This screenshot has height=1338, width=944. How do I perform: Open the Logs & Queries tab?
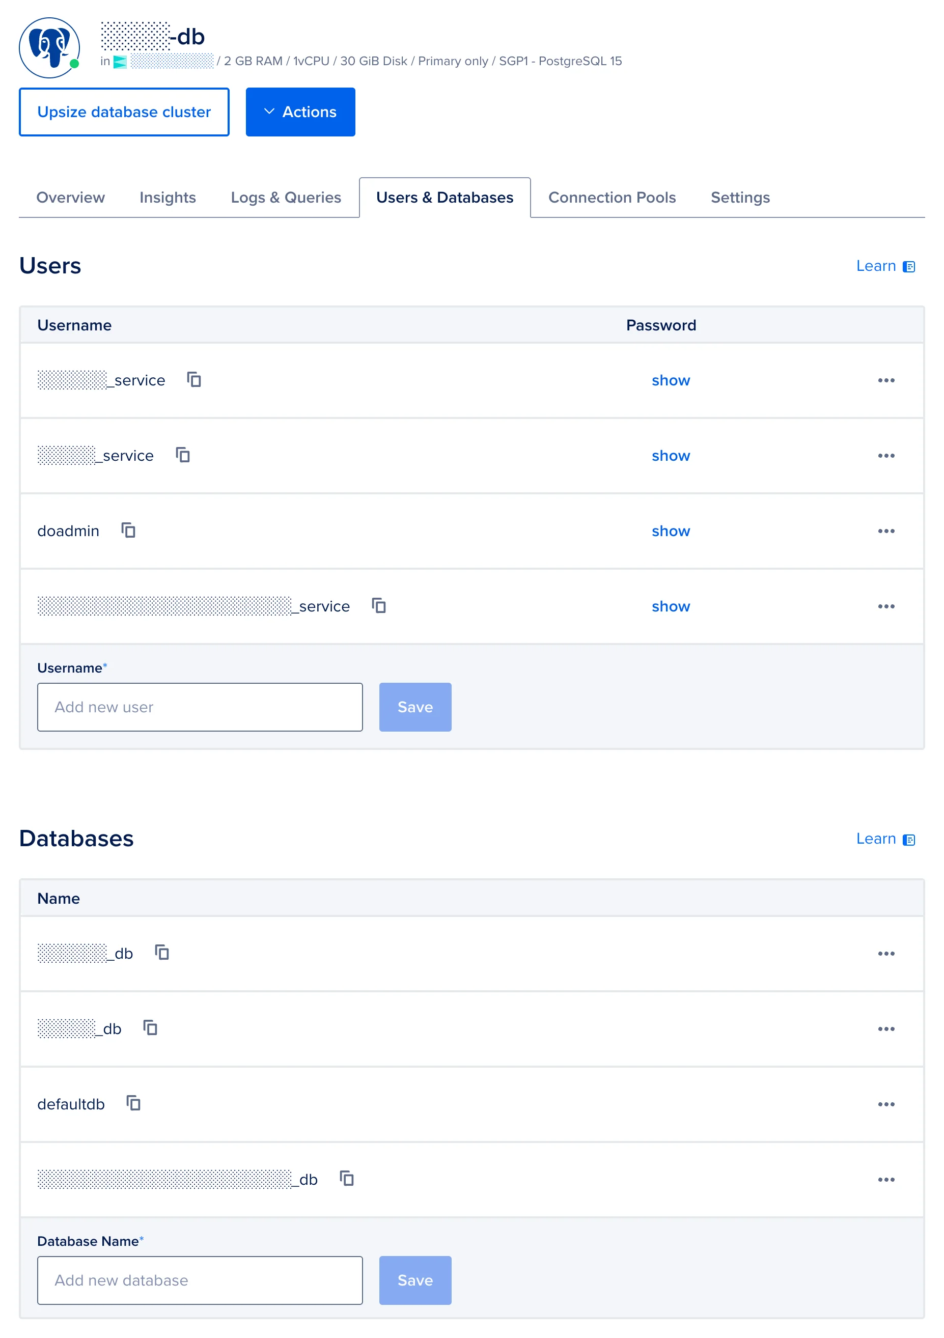tap(286, 198)
